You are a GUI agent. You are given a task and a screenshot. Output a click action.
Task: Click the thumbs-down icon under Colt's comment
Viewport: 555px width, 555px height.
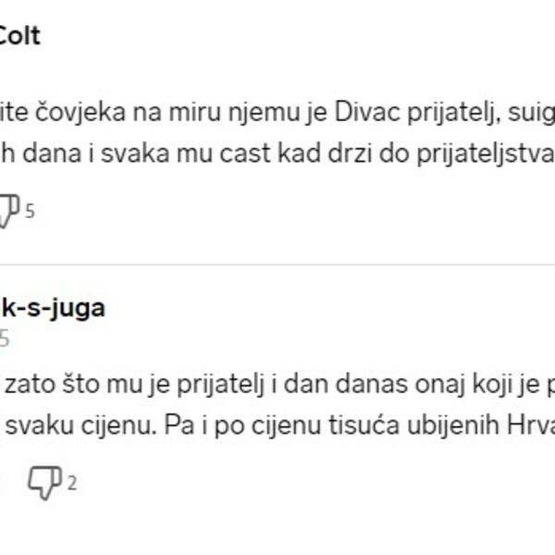[7, 210]
